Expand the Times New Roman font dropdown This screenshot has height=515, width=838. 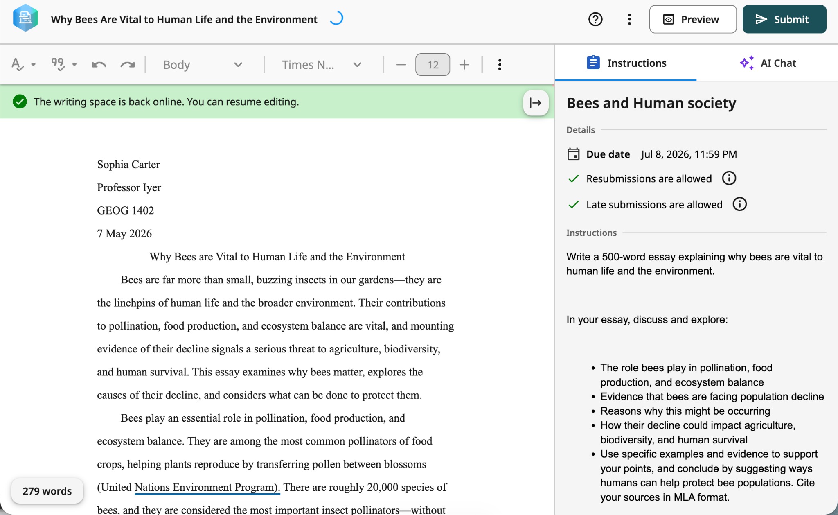pos(322,65)
